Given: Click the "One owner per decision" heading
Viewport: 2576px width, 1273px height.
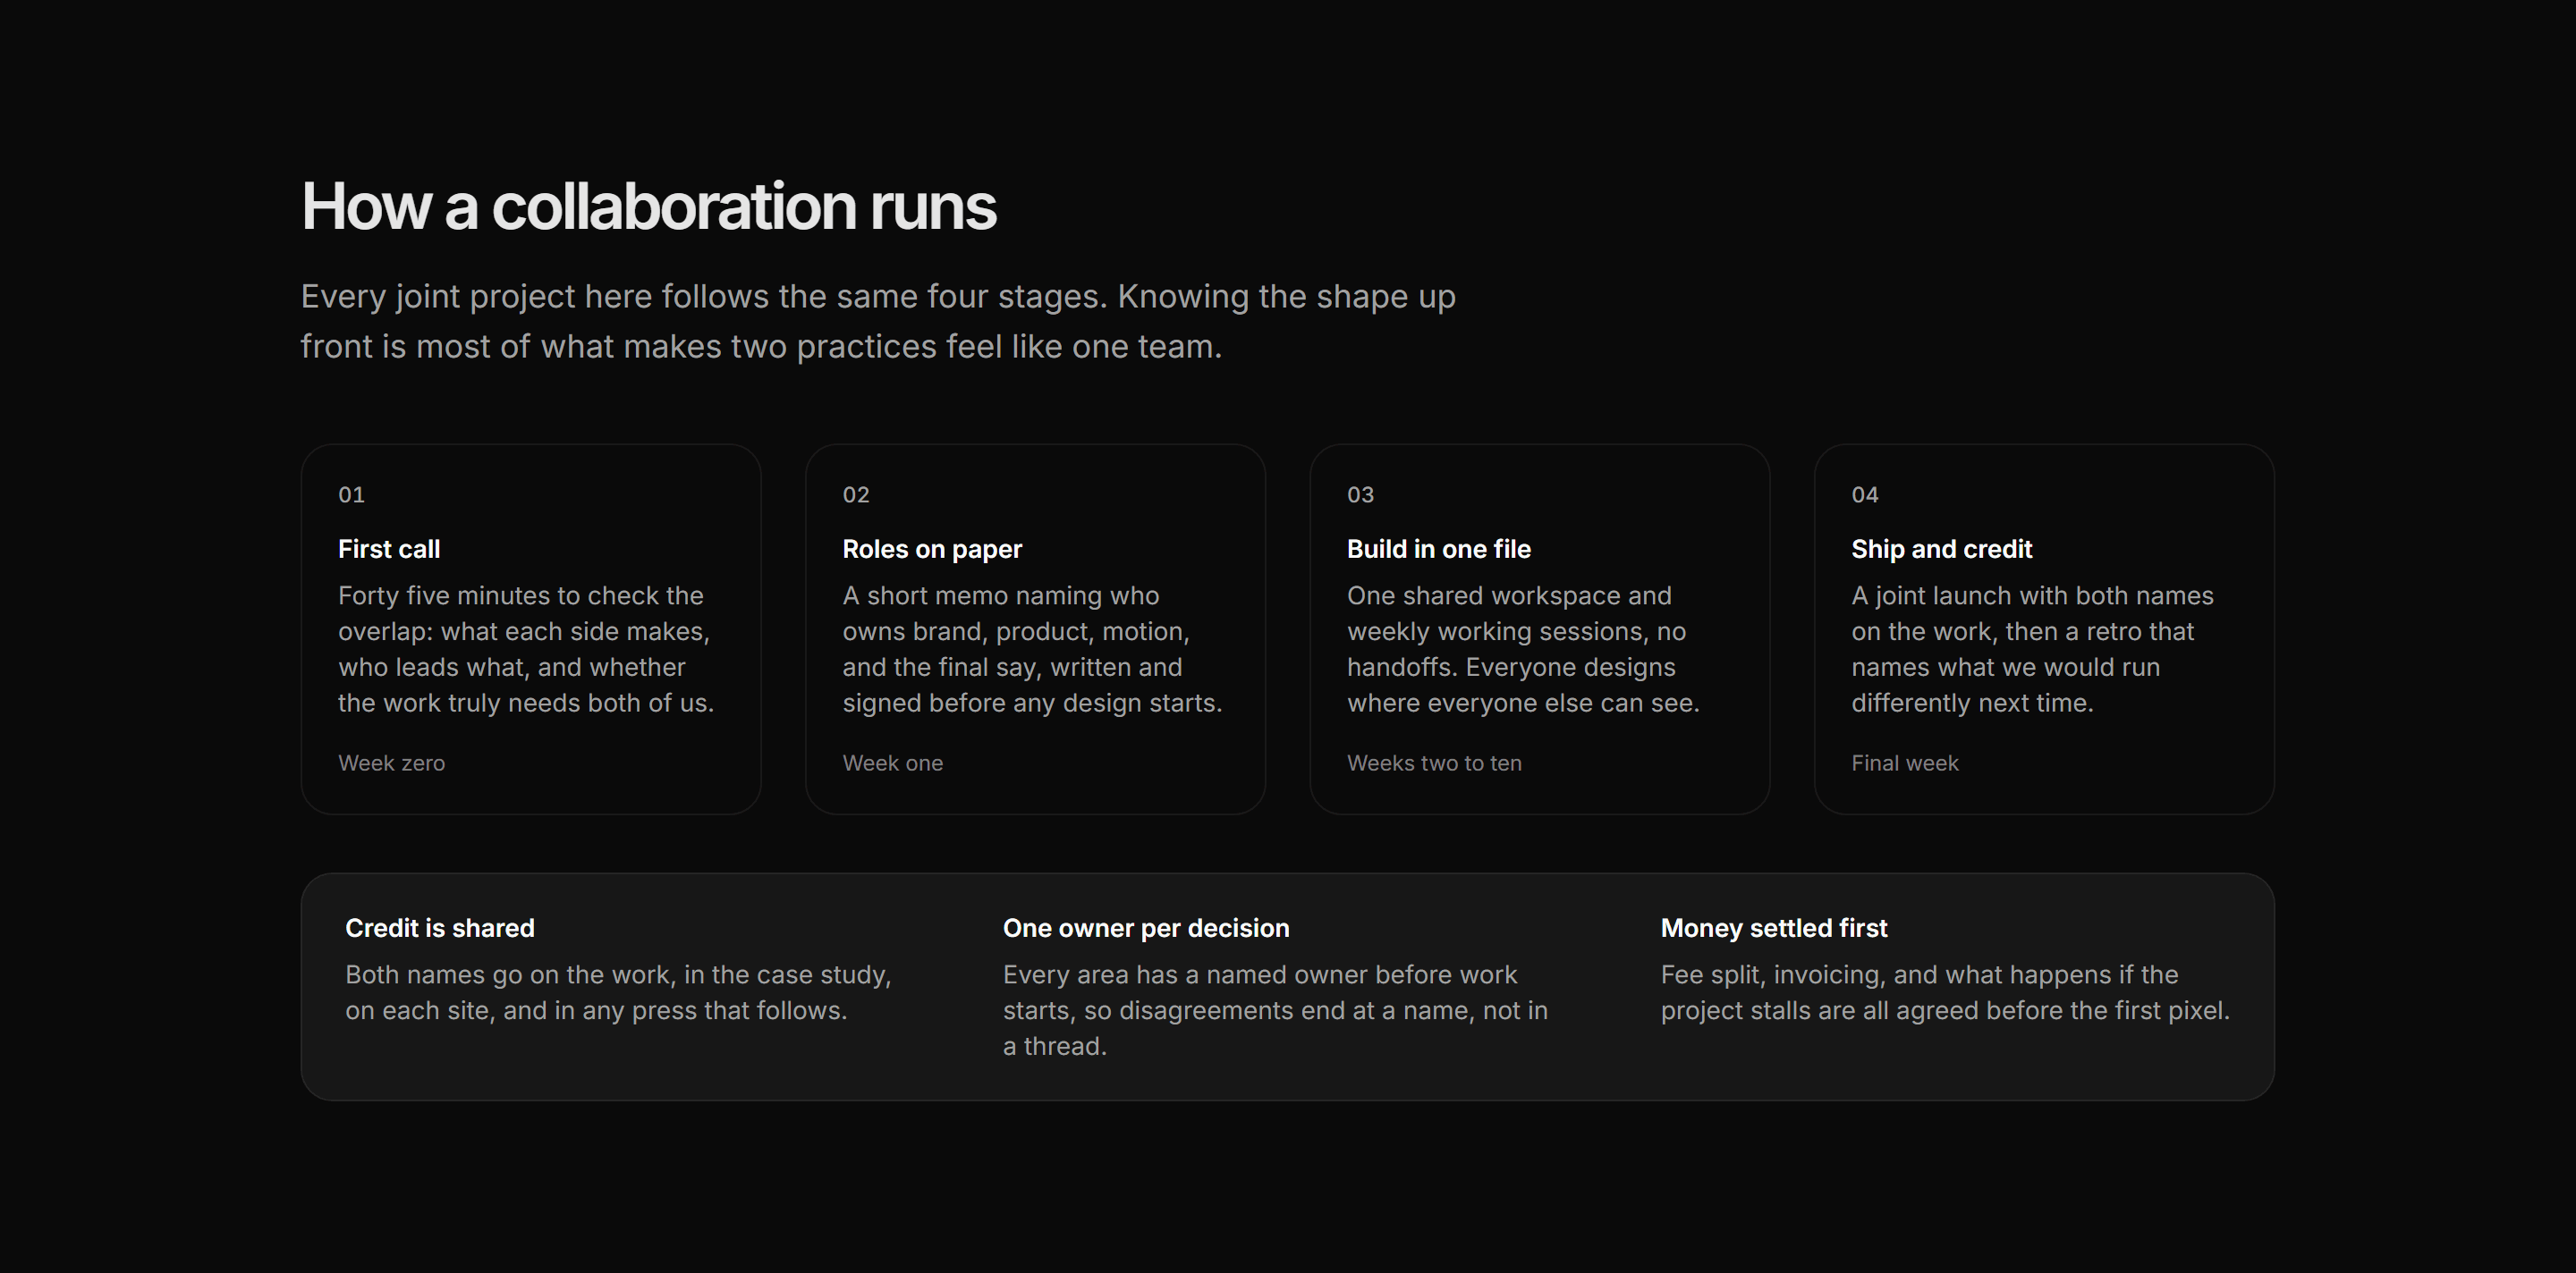Looking at the screenshot, I should 1146,928.
